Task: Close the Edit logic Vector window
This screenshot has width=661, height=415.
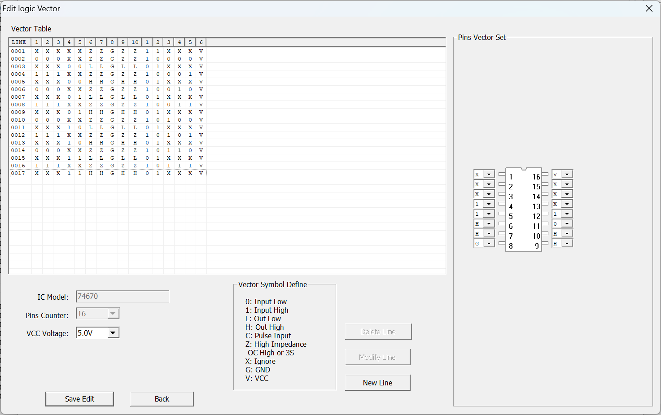Action: click(649, 9)
